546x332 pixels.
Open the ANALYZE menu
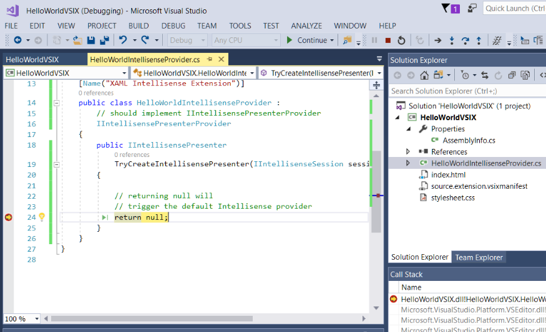306,26
